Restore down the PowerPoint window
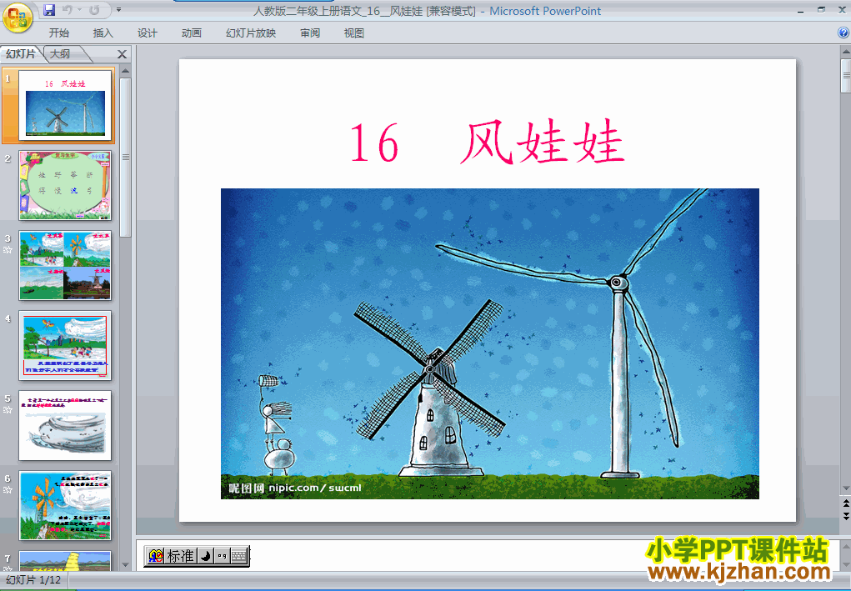Viewport: 851px width, 591px height. [x=821, y=10]
